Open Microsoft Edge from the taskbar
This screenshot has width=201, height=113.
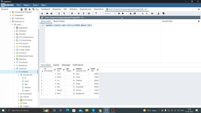(x=67, y=110)
